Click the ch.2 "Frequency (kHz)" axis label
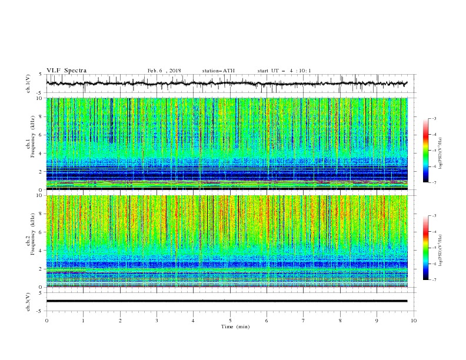This screenshot has height=360, width=466. [x=33, y=234]
